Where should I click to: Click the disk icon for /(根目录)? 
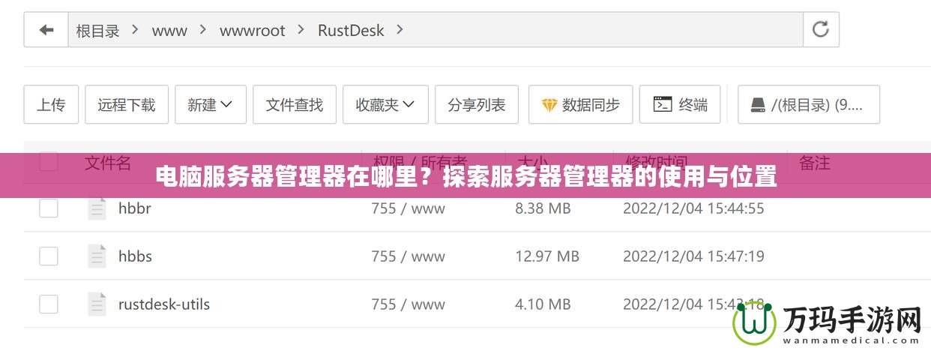click(x=758, y=105)
